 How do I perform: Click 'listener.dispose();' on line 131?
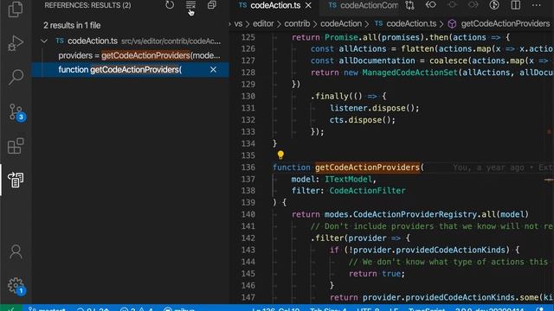coord(375,108)
